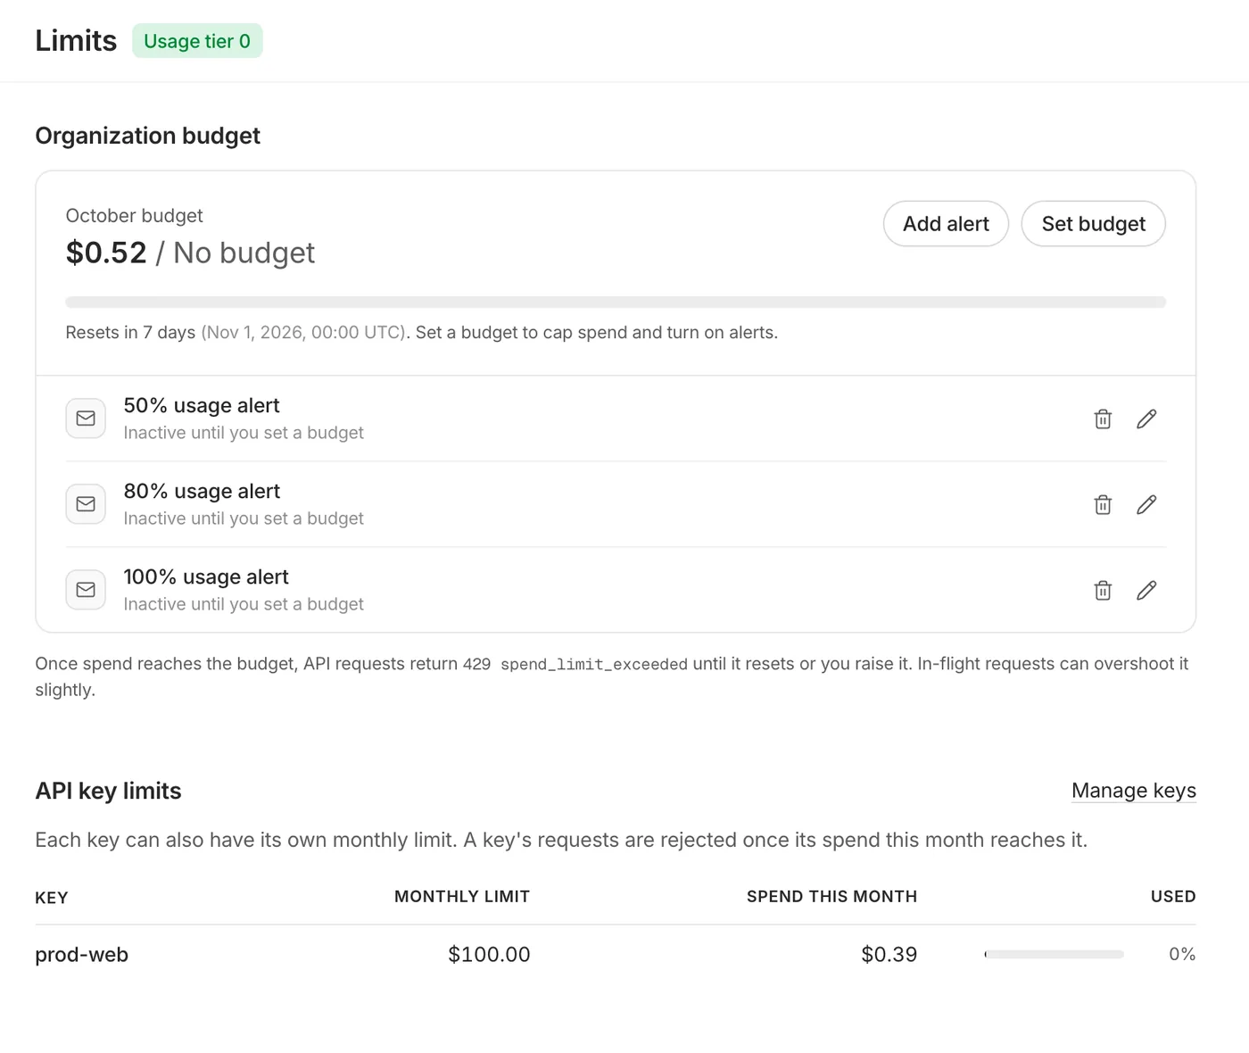This screenshot has height=1053, width=1249.
Task: Click the spend_limit_exceeded code text
Action: 594,665
